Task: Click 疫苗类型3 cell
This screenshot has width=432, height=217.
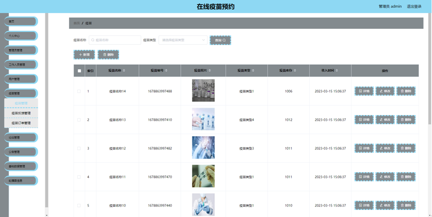Action: [247, 148]
